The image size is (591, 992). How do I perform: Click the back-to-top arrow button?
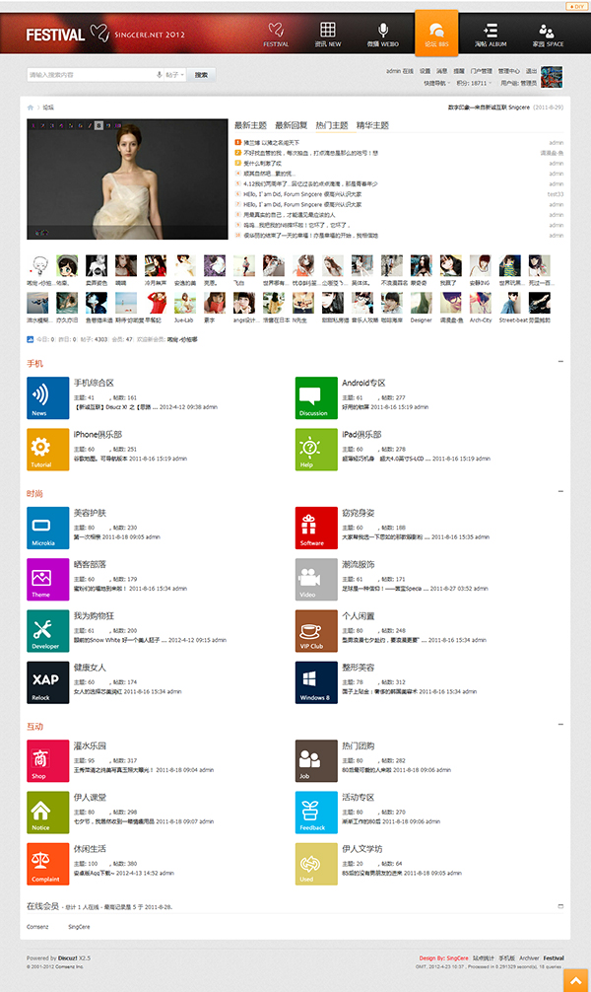pyautogui.click(x=576, y=980)
